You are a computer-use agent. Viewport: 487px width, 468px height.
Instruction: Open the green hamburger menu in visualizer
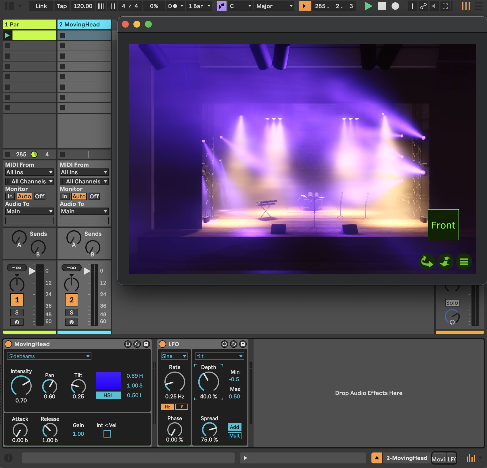[464, 262]
